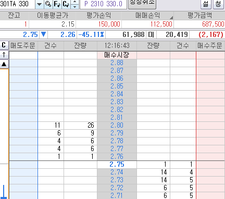Click the 매도주문 column header

coord(23,46)
